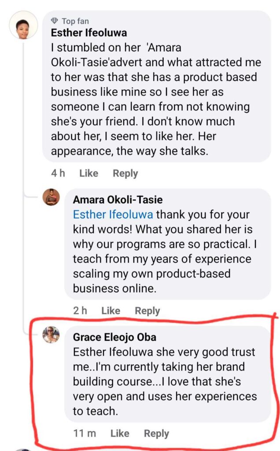Click the Top fan diamond badge icon

pos(55,21)
